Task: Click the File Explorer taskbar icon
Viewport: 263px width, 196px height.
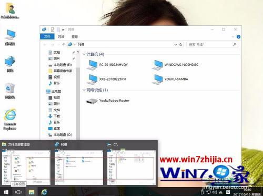Action: (x=32, y=192)
